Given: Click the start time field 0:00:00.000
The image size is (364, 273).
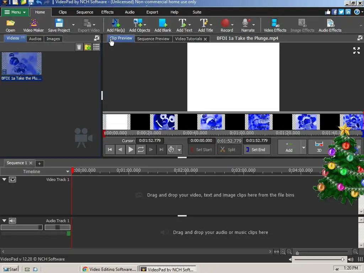Looking at the screenshot, I should (201, 140).
